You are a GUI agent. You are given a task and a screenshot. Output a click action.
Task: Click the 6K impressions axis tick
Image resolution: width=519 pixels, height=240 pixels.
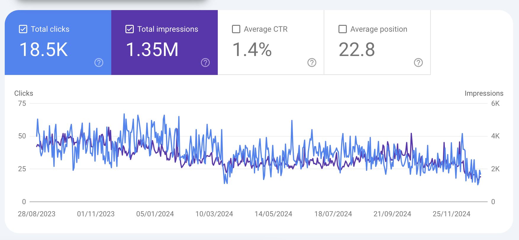coord(495,103)
